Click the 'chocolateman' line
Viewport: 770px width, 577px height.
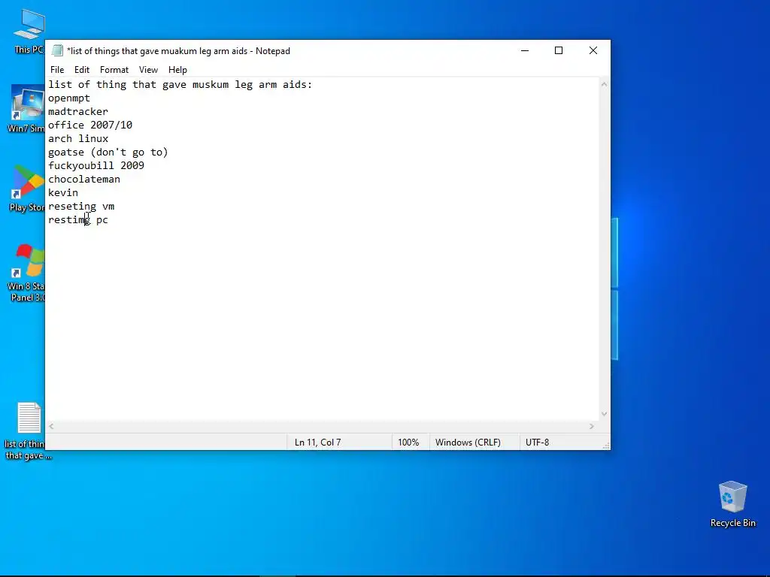point(84,179)
